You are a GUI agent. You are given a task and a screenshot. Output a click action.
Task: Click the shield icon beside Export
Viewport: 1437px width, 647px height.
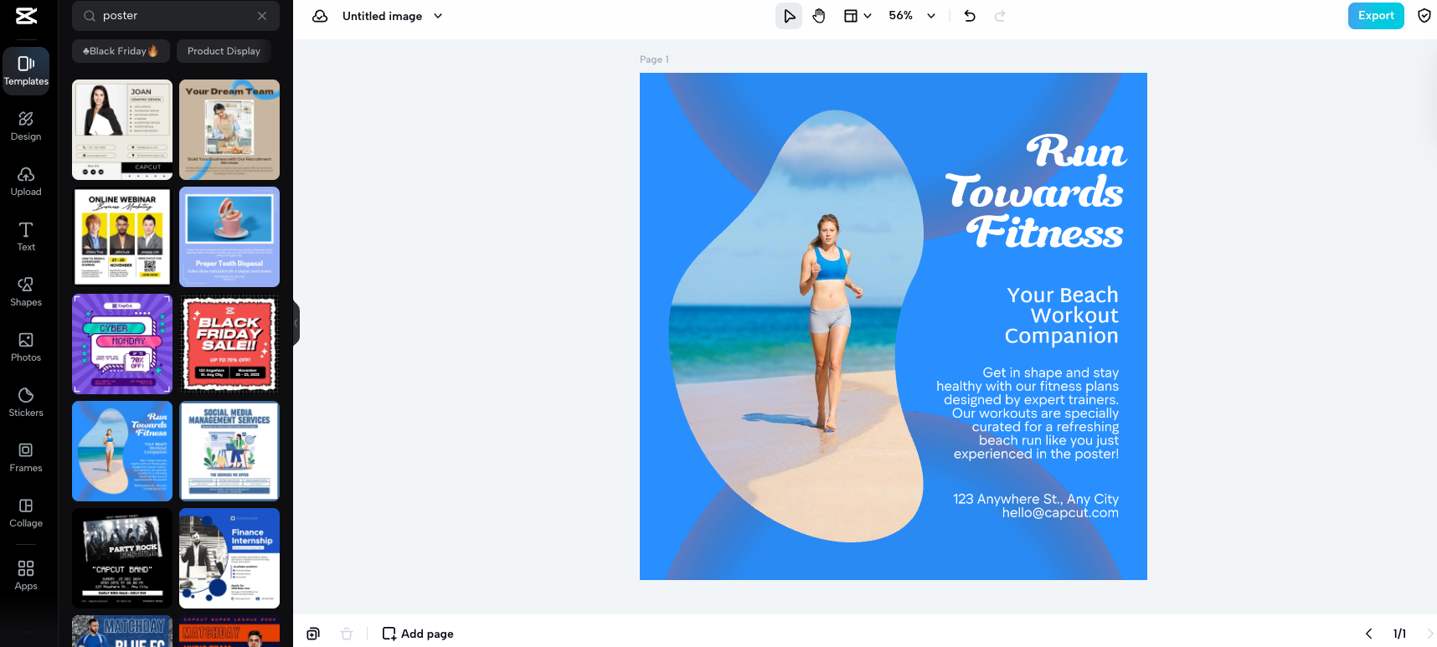(1424, 16)
